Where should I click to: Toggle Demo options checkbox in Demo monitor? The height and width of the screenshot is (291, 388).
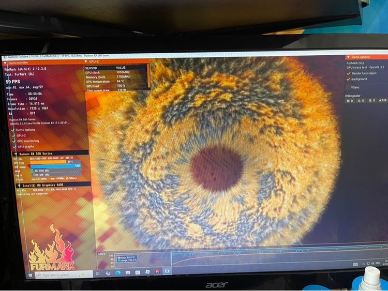(x=13, y=130)
